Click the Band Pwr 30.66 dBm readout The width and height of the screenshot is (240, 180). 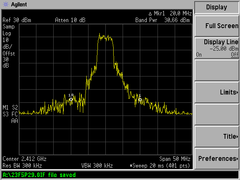click(x=162, y=20)
